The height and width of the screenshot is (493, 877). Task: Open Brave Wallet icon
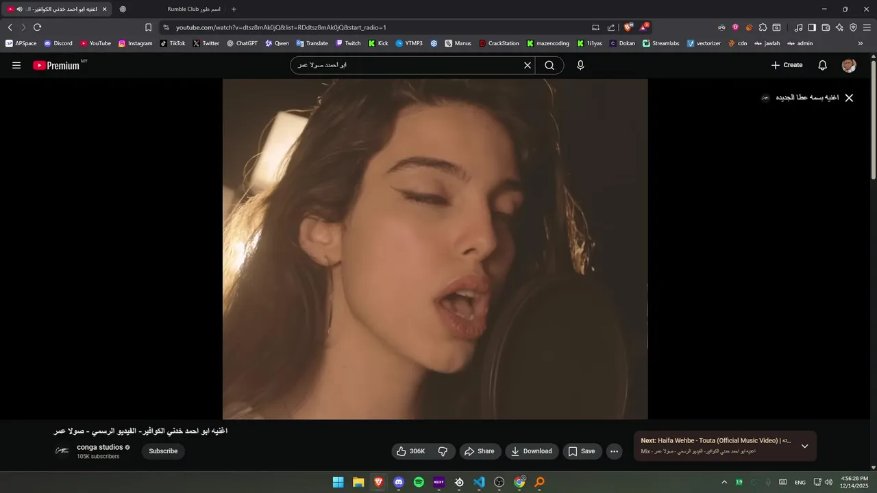tap(826, 27)
